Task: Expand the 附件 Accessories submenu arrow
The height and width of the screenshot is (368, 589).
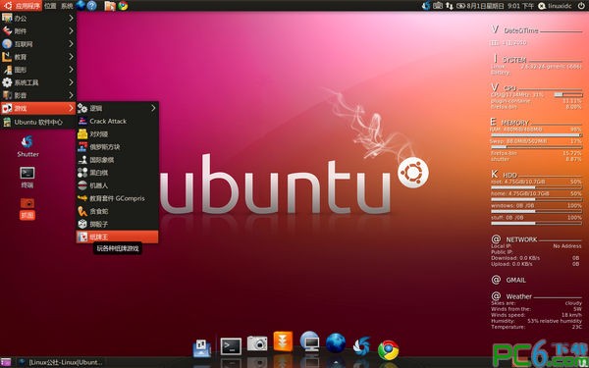Action: pyautogui.click(x=71, y=31)
